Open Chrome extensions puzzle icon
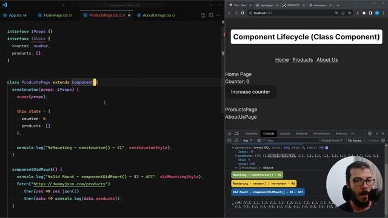The height and width of the screenshot is (218, 388). click(x=364, y=13)
